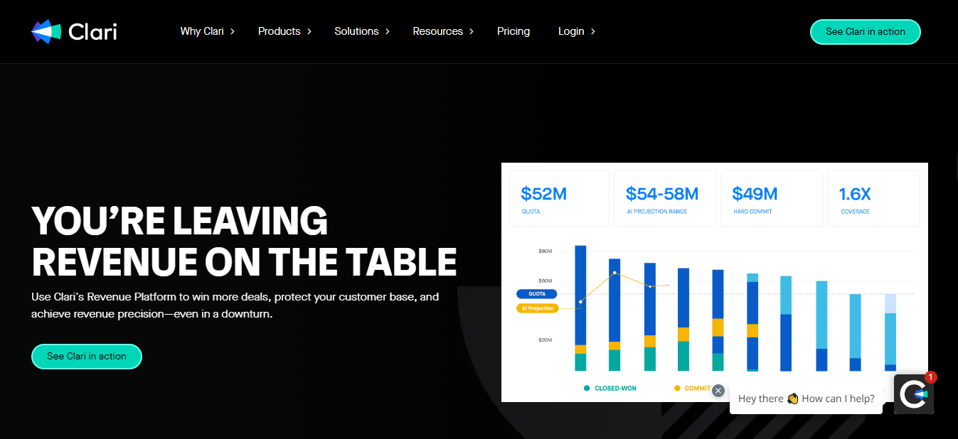Click the $54-58M AI Projection Range card

pyautogui.click(x=665, y=199)
